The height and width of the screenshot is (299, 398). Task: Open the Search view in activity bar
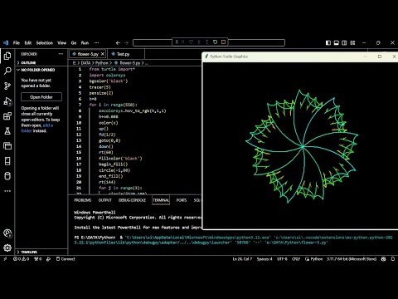7,71
